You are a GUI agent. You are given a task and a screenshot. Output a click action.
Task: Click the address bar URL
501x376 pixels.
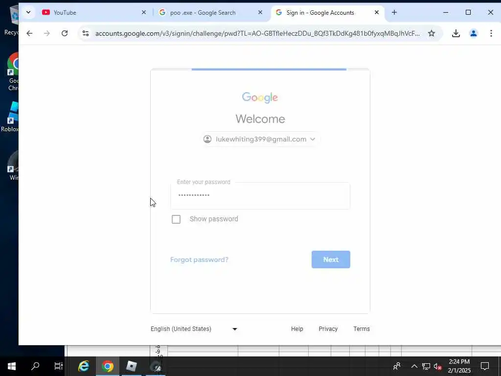click(257, 33)
